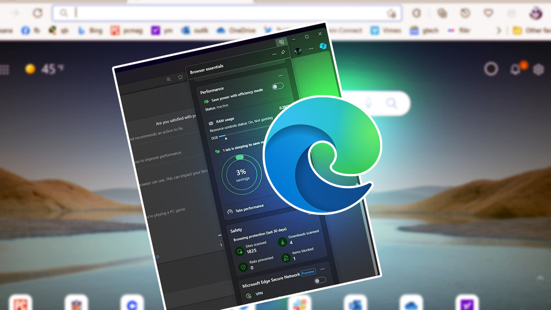Toggle Save power with efficiency mode
Screen dimensions: 551x310
tap(278, 86)
